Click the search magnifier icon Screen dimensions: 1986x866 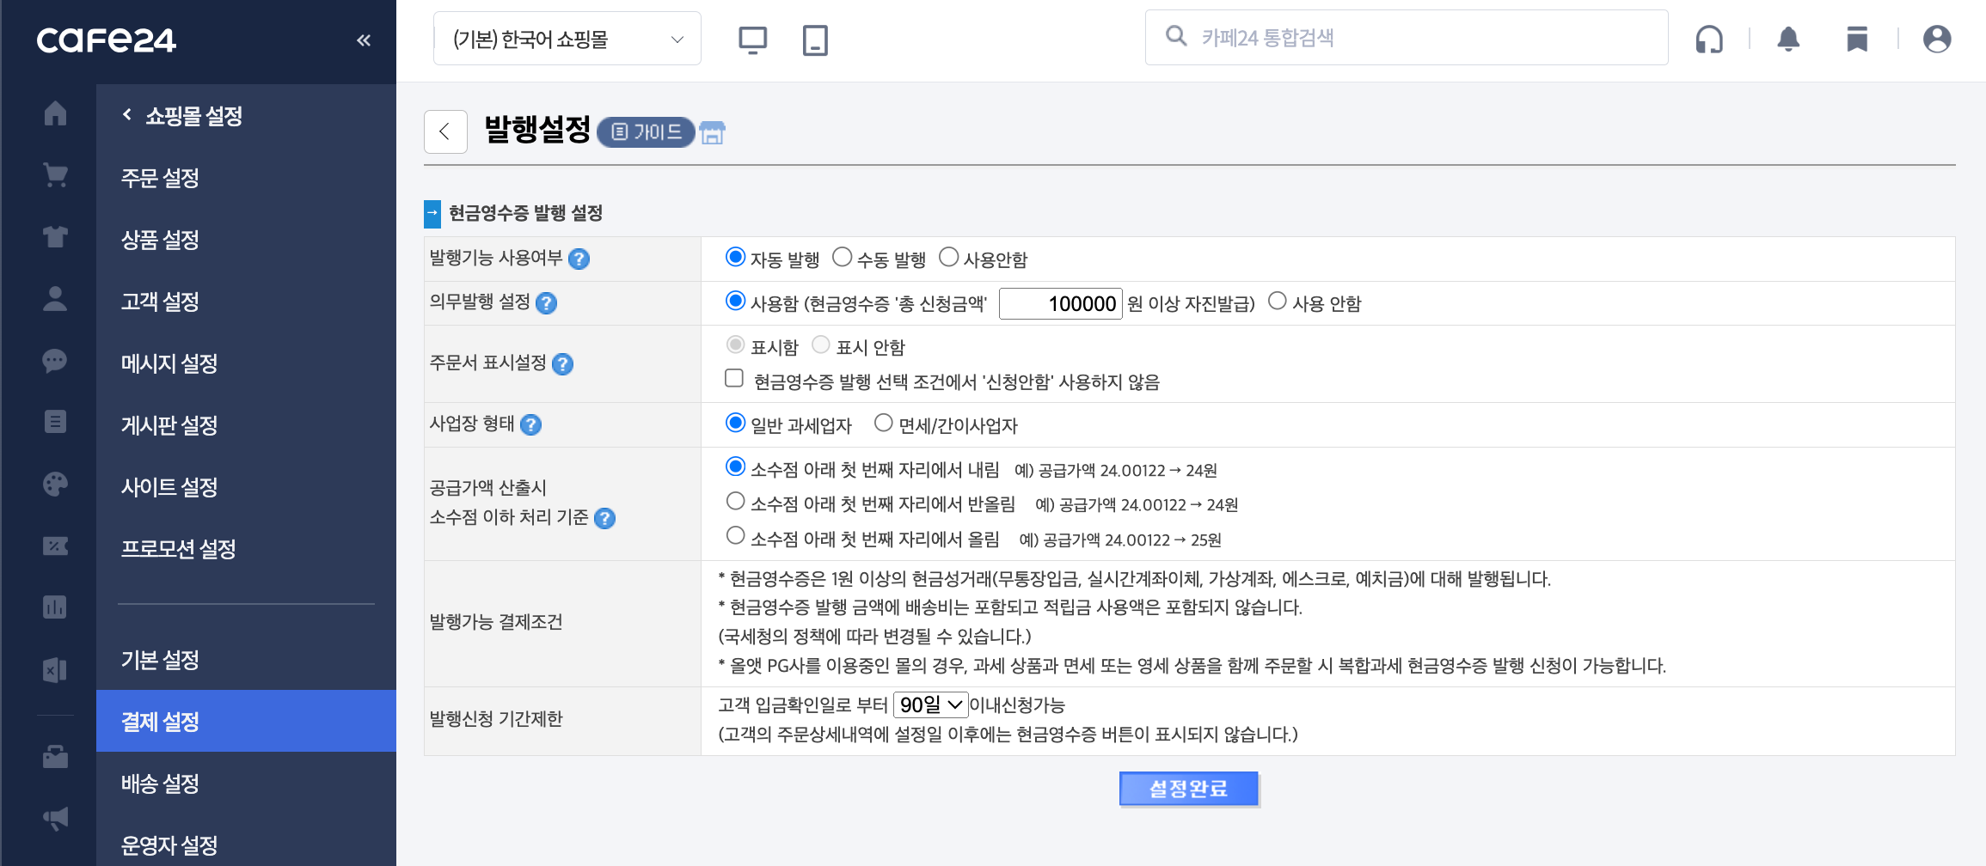tap(1175, 36)
